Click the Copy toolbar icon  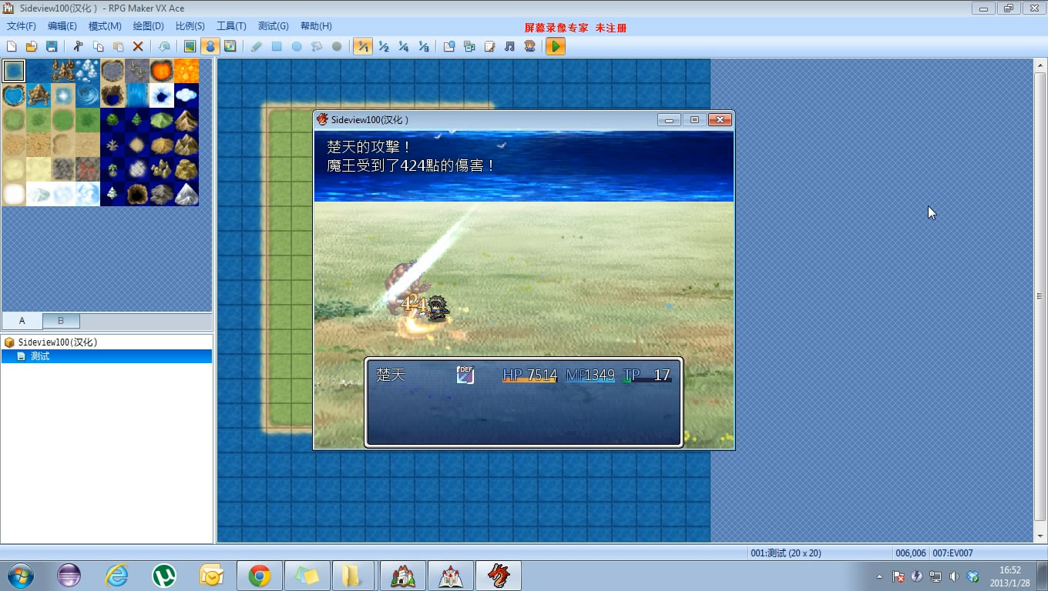[98, 46]
